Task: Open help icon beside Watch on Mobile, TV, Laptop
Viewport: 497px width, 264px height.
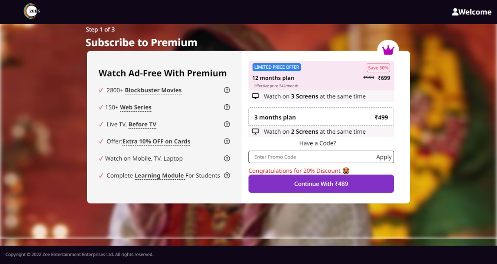Action: 227,159
